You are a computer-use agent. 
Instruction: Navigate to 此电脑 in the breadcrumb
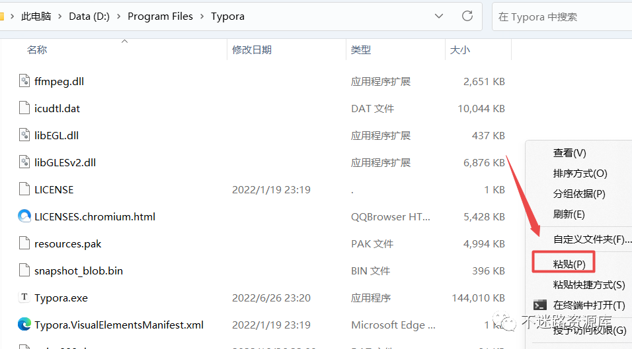36,16
